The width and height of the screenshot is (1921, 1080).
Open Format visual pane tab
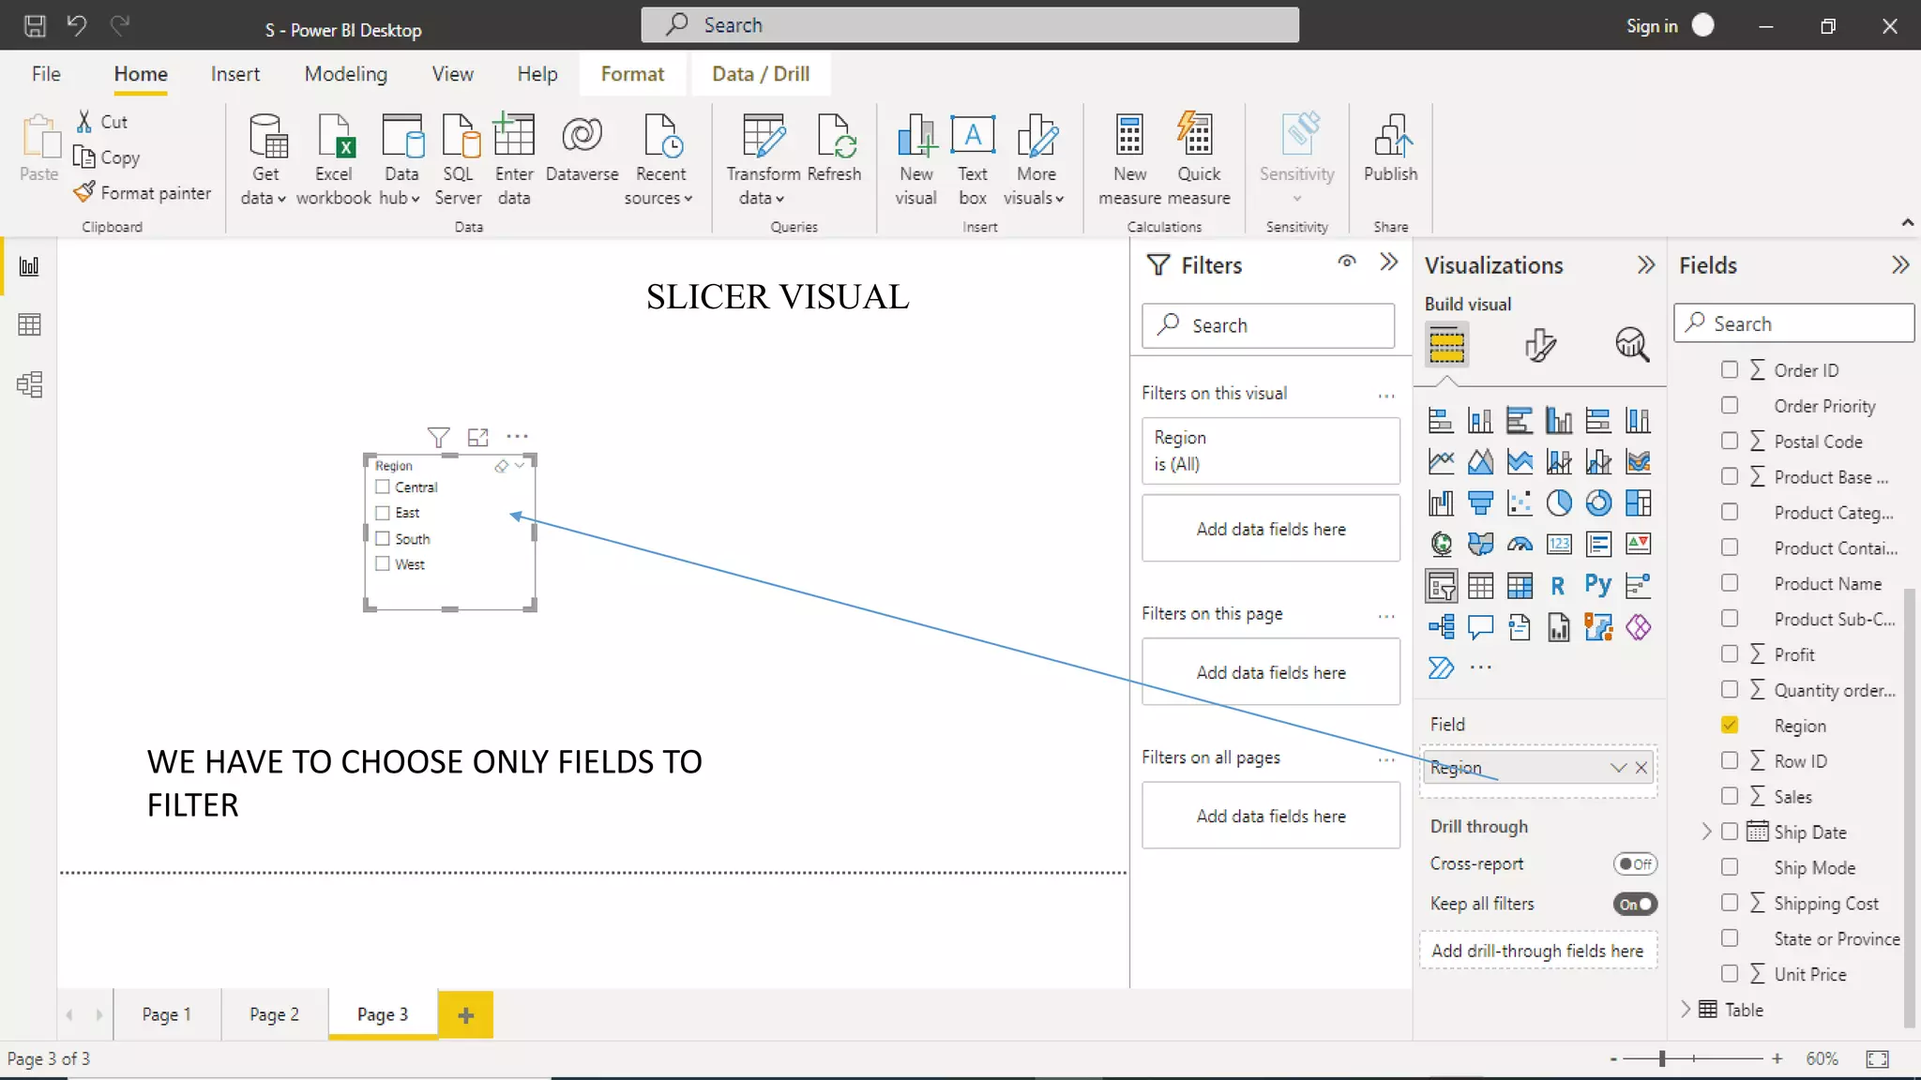point(1539,345)
